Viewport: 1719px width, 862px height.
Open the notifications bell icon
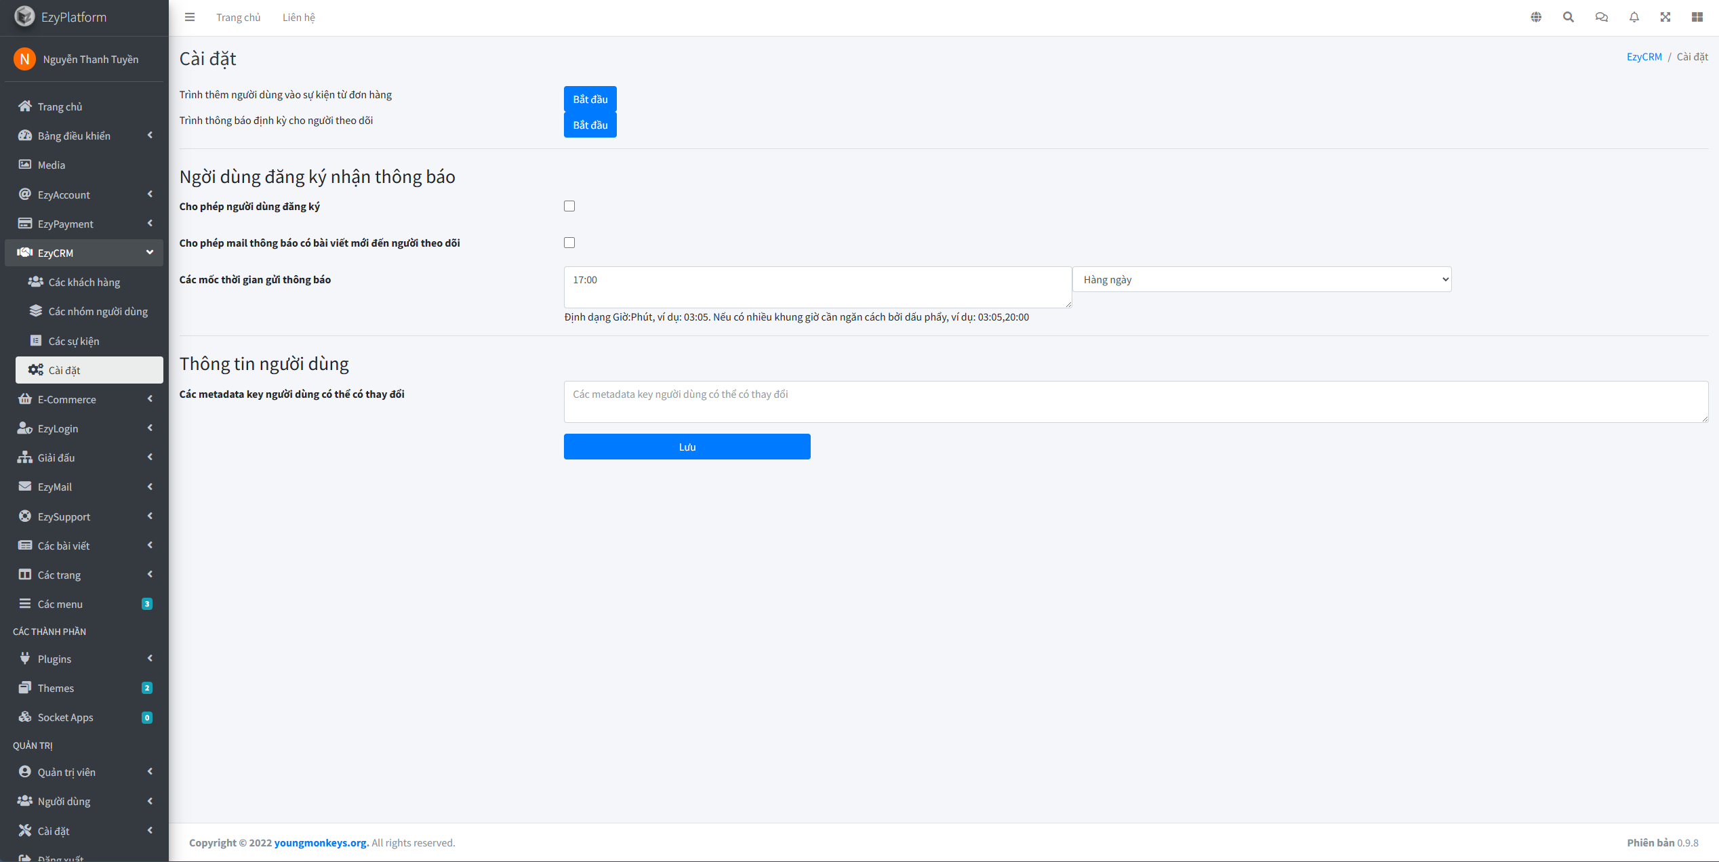pyautogui.click(x=1634, y=18)
